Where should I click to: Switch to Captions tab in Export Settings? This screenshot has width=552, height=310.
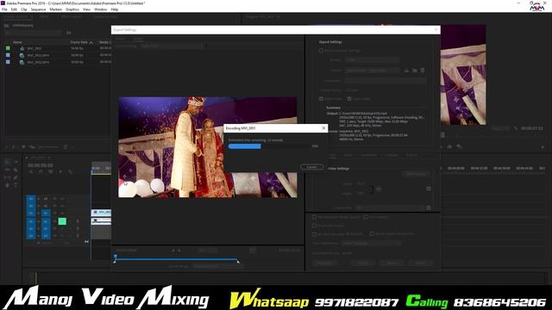(x=391, y=155)
